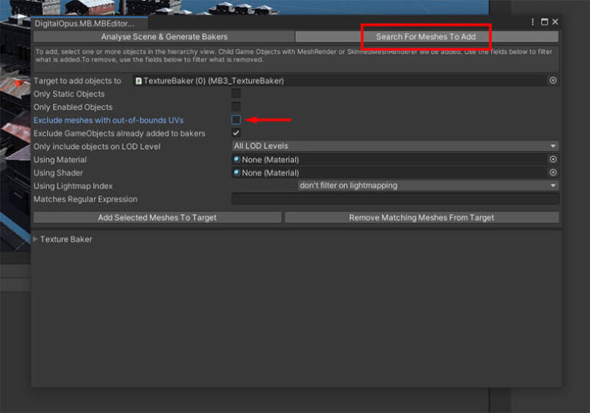Enable Only Static Objects checkbox
Screen dimensions: 590x413
click(x=237, y=94)
